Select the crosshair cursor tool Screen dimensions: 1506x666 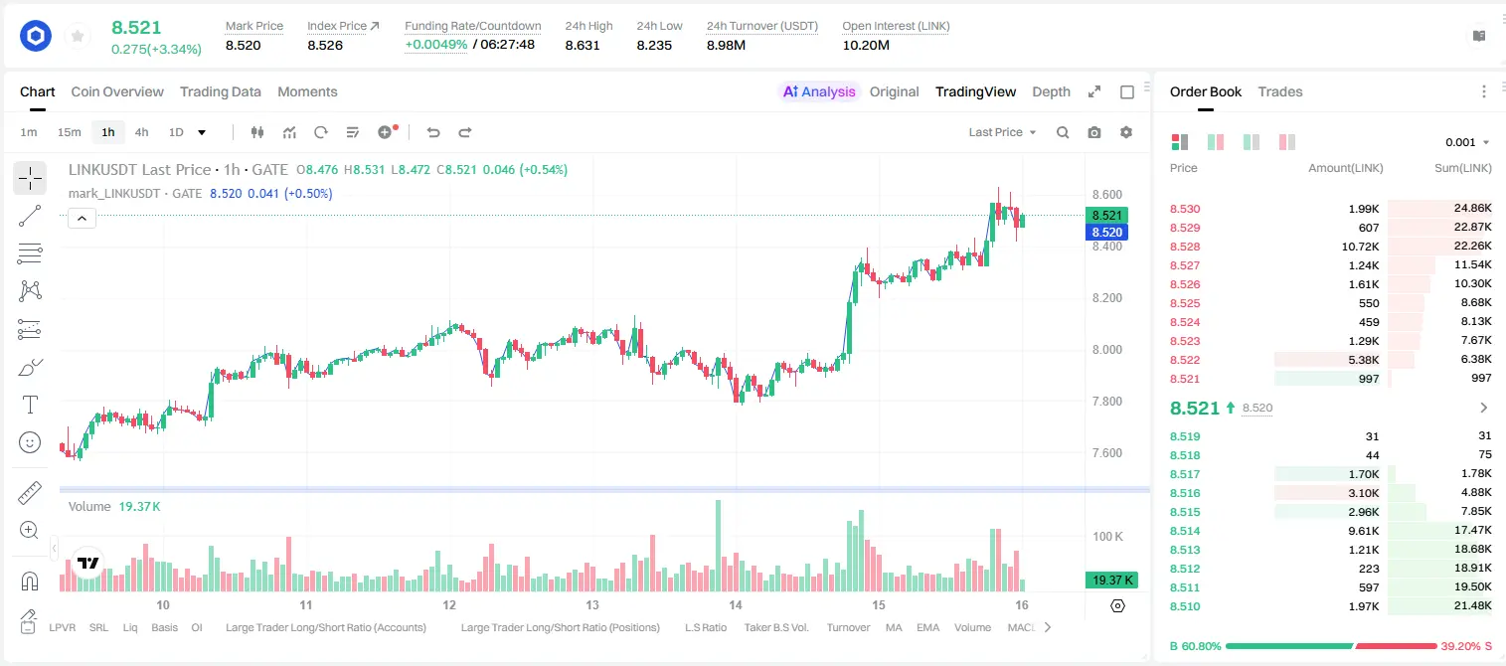pos(30,178)
